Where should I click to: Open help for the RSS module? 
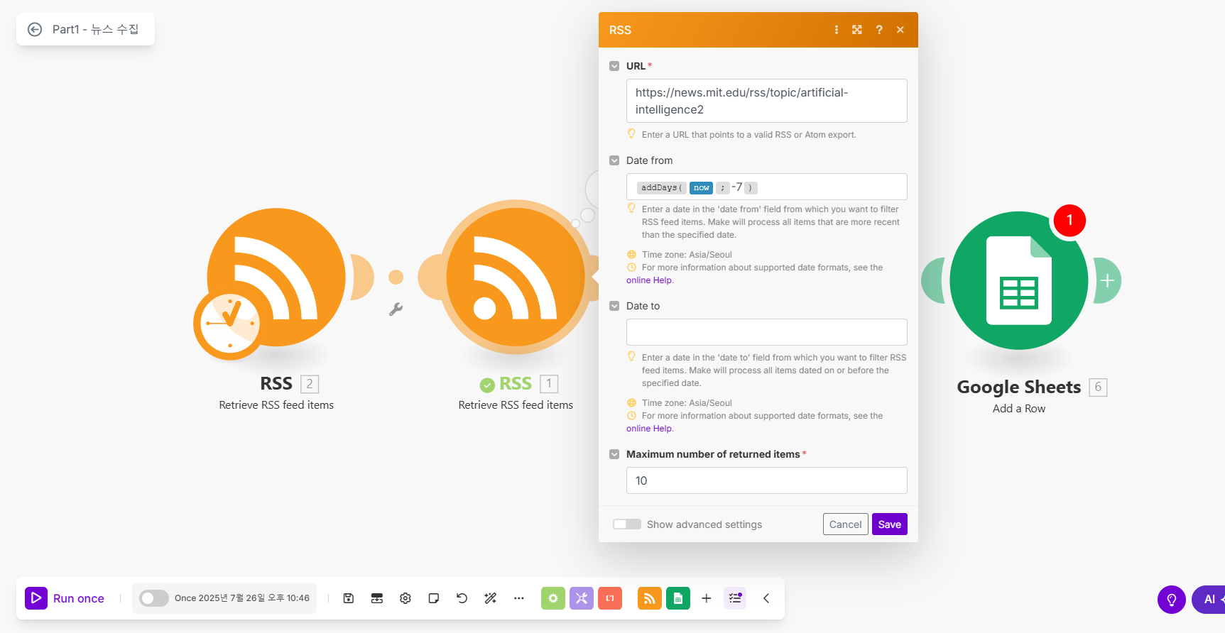pyautogui.click(x=879, y=30)
